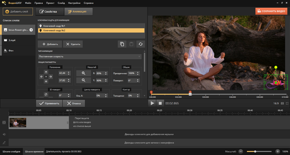This screenshot has height=155, width=290.
Task: Click the Масштаб zoom slider handle
Action: pos(255,151)
